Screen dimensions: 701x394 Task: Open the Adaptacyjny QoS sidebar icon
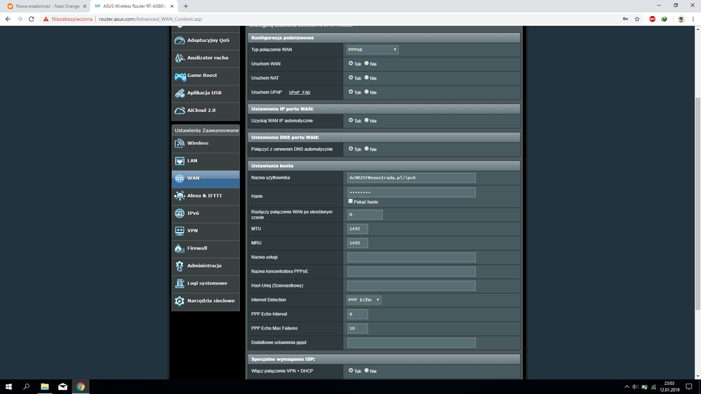pos(180,41)
